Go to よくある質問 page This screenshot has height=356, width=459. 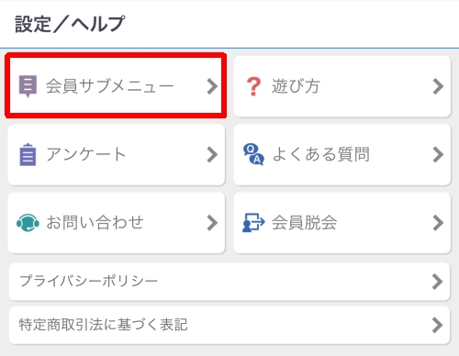pos(342,154)
